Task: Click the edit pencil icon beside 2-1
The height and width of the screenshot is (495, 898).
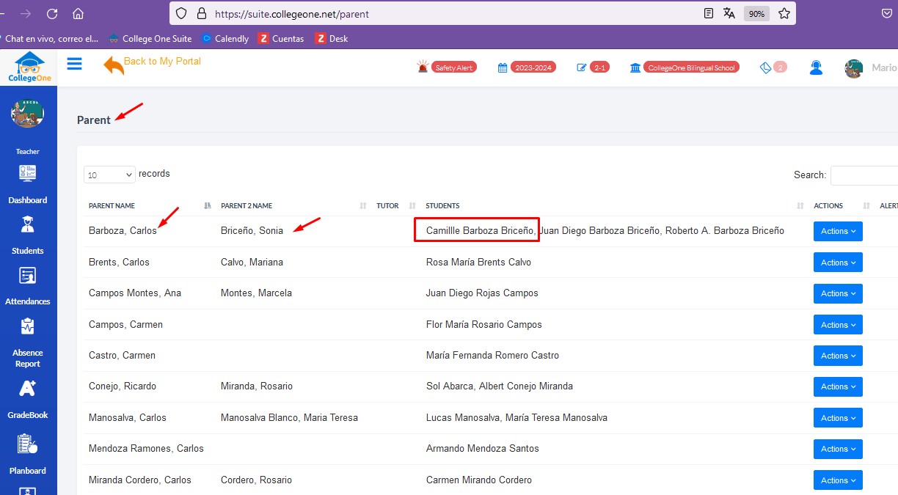Action: point(582,67)
